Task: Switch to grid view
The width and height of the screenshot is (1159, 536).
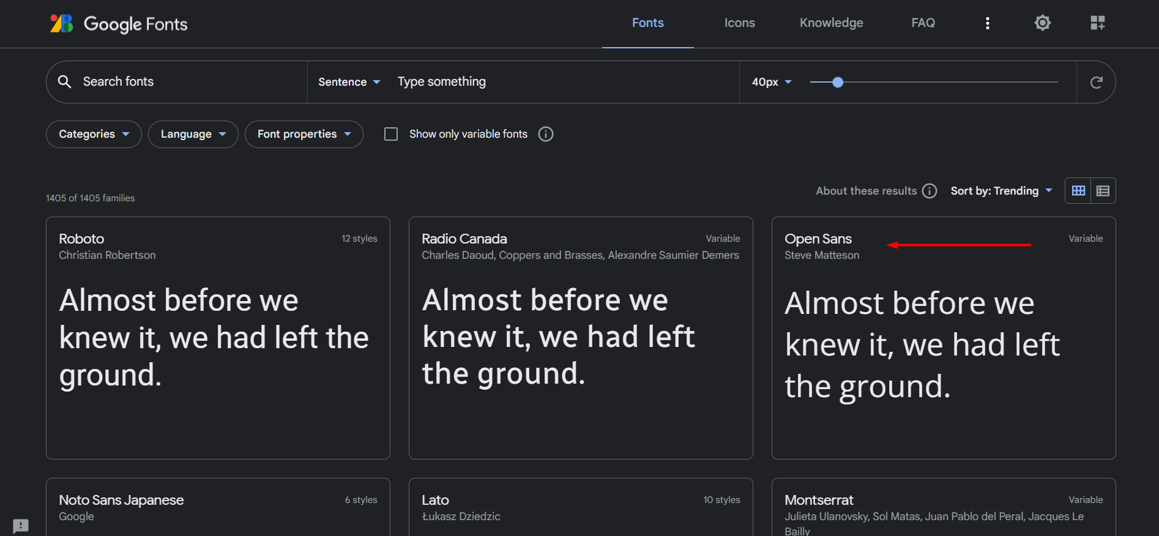Action: [1078, 191]
